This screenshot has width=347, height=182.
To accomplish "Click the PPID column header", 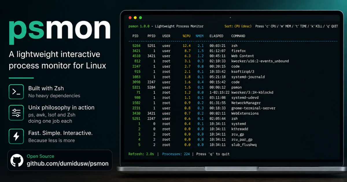I will point(152,36).
